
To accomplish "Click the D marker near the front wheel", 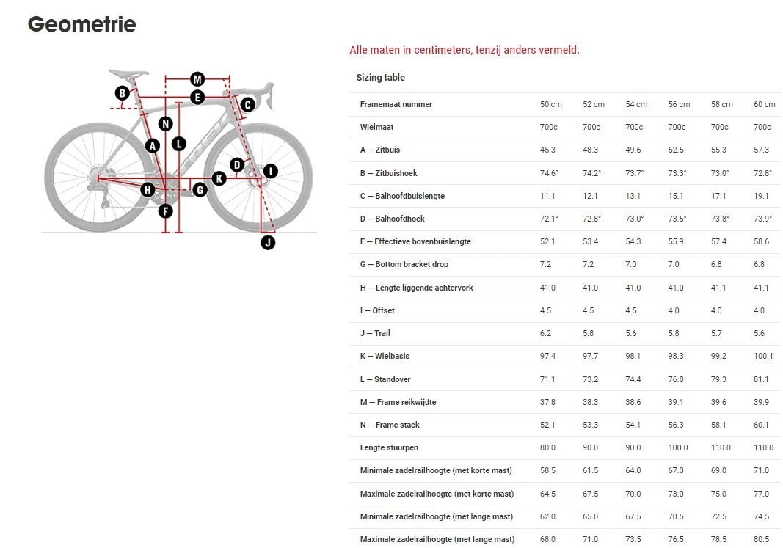I will click(236, 165).
